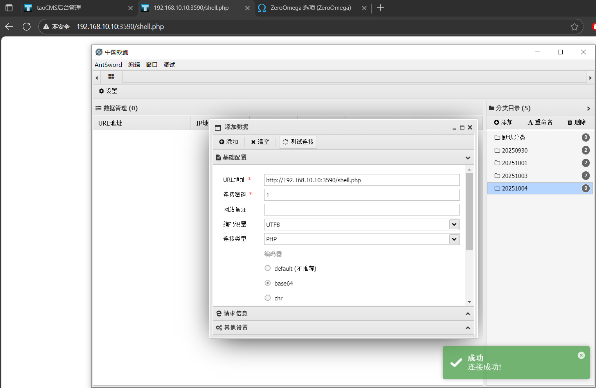Click the AntSword home grid icon
Screen dimensions: 596x388
click(x=111, y=77)
